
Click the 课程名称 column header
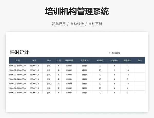point(84,61)
